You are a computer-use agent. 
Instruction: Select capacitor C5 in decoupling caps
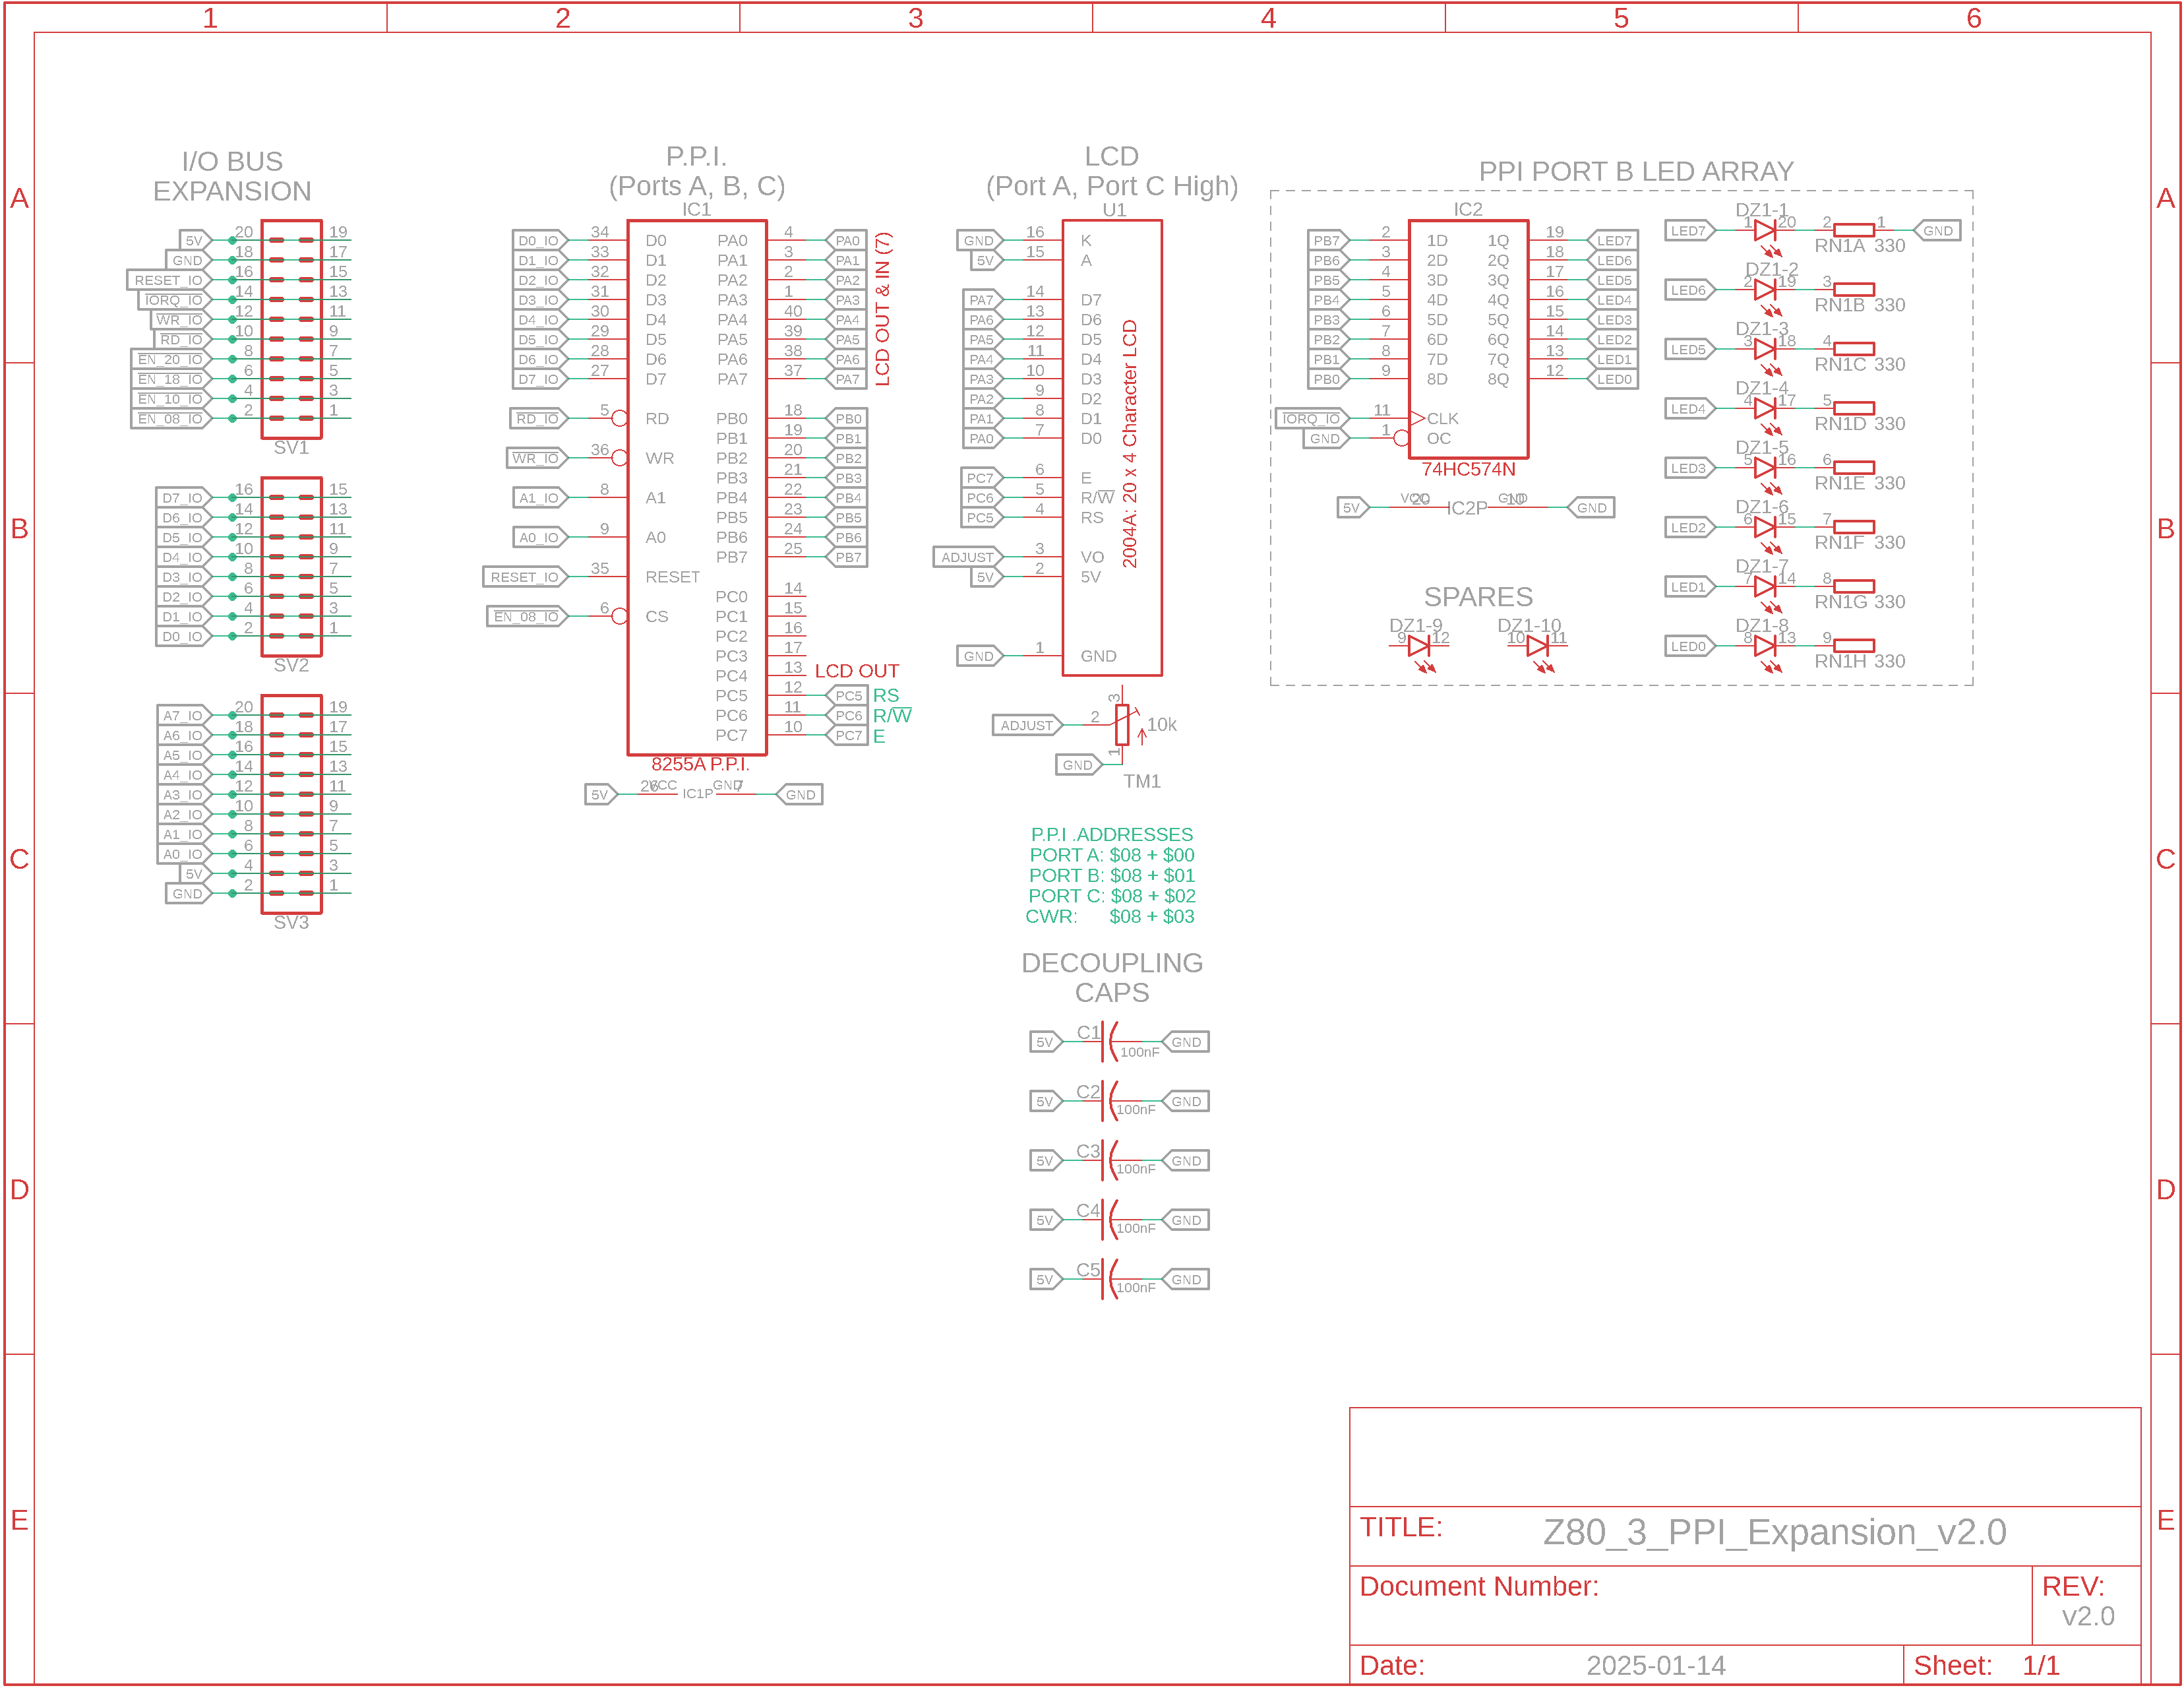pos(1108,1279)
